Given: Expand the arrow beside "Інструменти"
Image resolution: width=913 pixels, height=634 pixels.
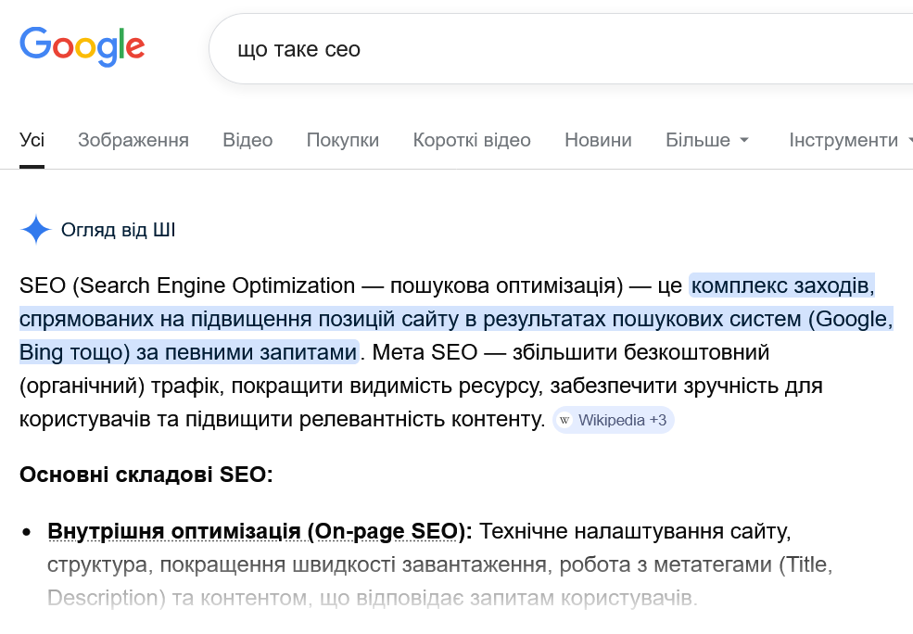Looking at the screenshot, I should [907, 140].
